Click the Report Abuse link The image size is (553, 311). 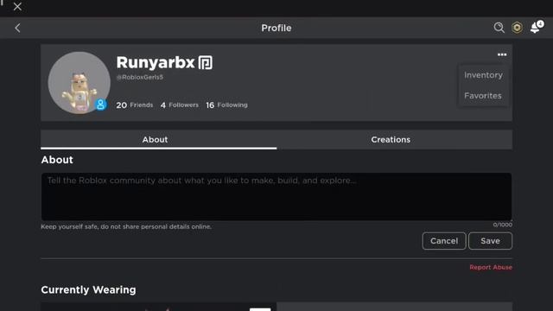tap(491, 267)
